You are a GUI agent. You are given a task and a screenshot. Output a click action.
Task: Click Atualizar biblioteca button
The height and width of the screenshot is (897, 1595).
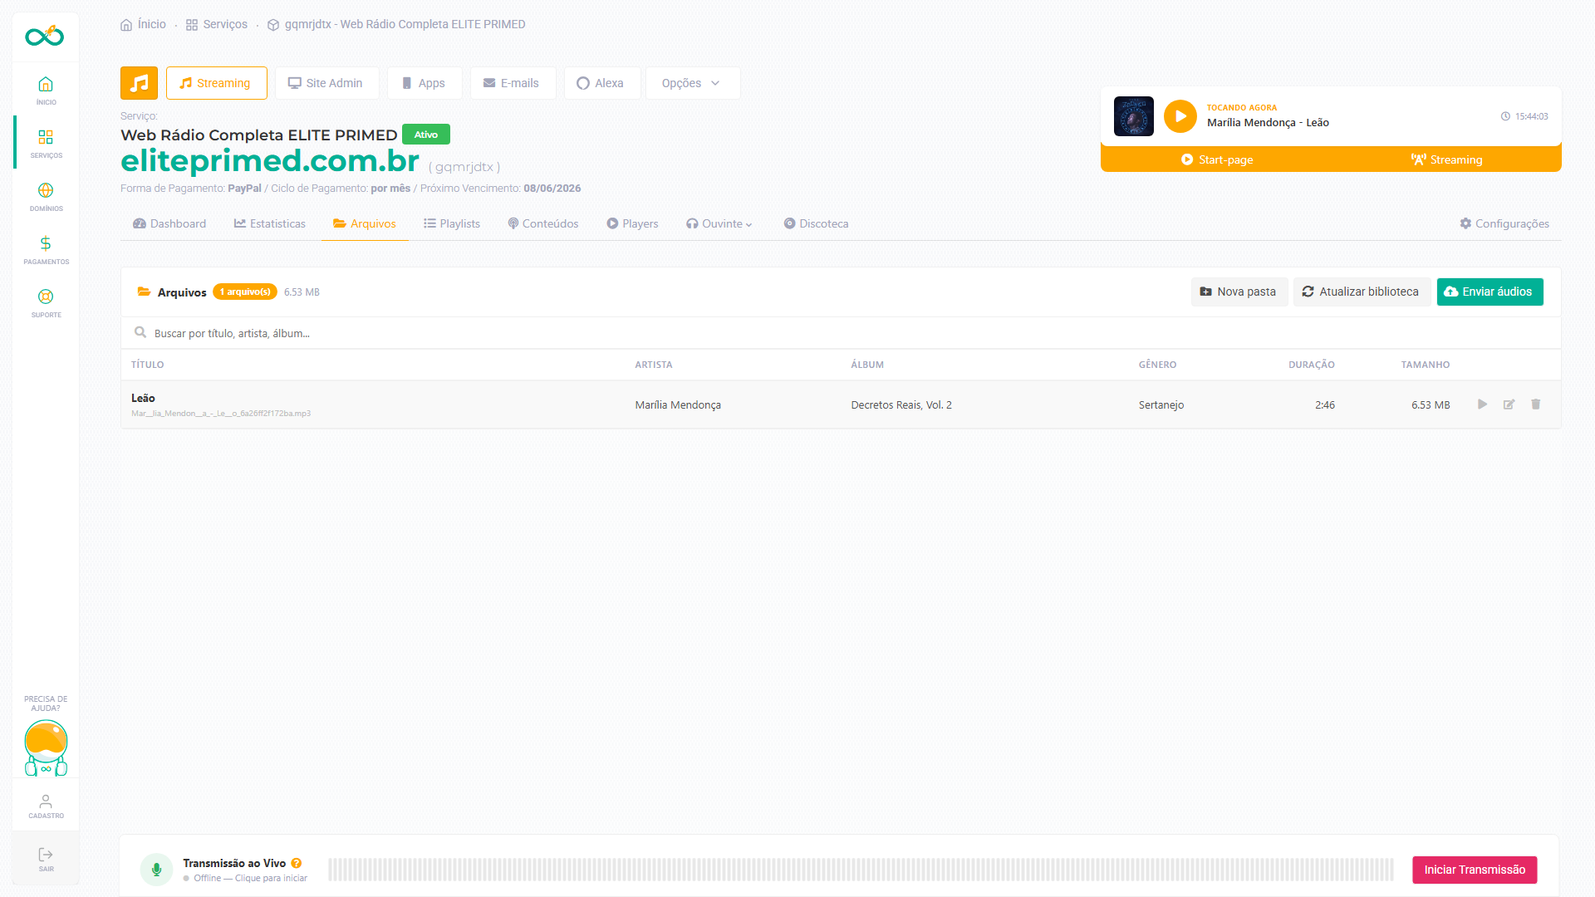point(1361,292)
